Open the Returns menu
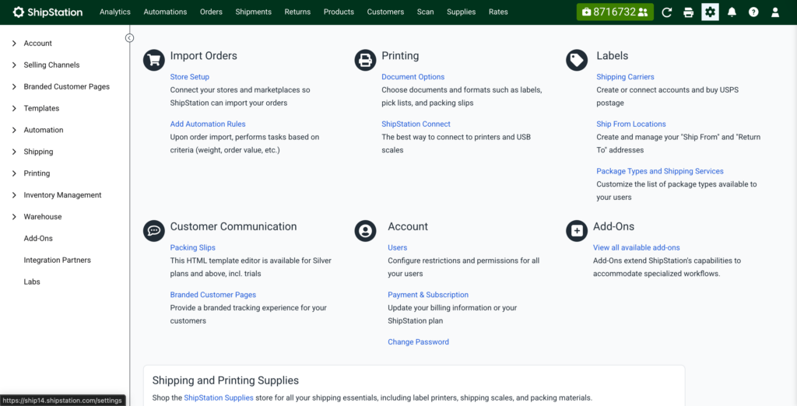Viewport: 797px width, 406px height. coord(297,12)
